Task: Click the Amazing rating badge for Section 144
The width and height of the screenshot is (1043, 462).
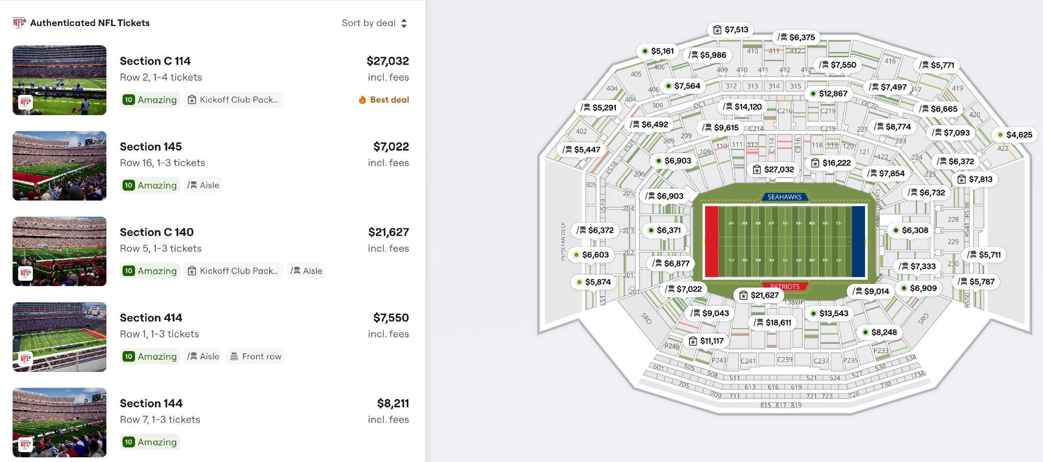Action: (150, 442)
